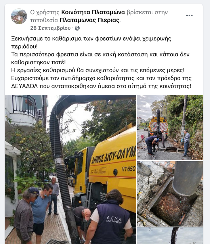
Task: Open the close-up photo of the clogged drain
Action: tap(170, 194)
